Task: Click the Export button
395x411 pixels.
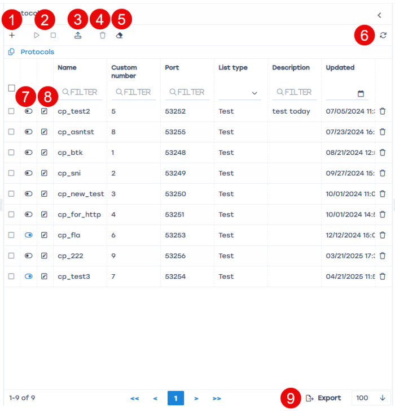Action: [323, 398]
